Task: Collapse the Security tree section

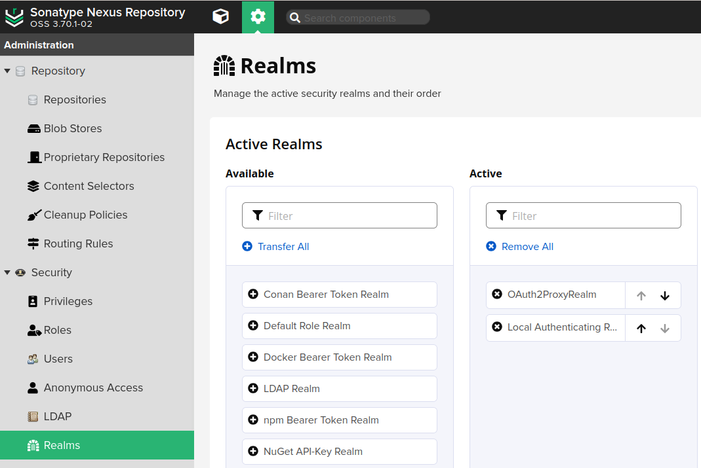Action: [7, 272]
